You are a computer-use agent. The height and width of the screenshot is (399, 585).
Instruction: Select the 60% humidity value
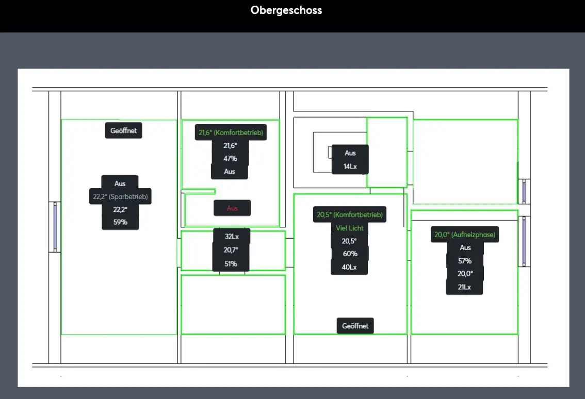(x=350, y=254)
